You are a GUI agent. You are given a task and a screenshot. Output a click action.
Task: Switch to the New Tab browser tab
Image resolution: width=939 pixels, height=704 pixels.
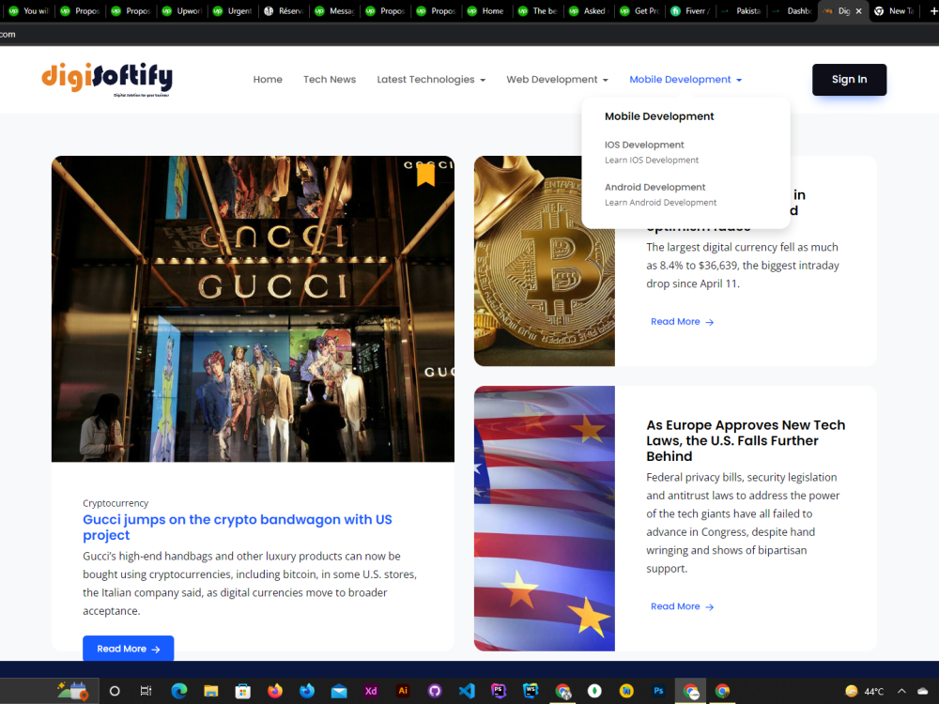coord(894,10)
